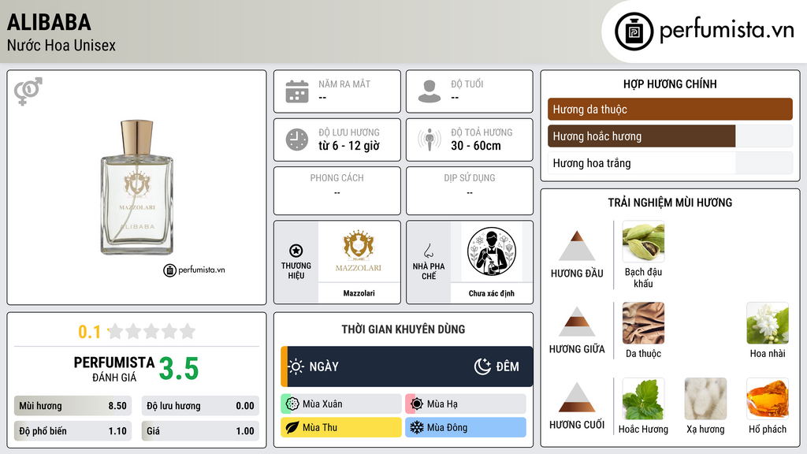This screenshot has width=807, height=454.
Task: Open the Mazzolari brand logo
Action: 359,251
